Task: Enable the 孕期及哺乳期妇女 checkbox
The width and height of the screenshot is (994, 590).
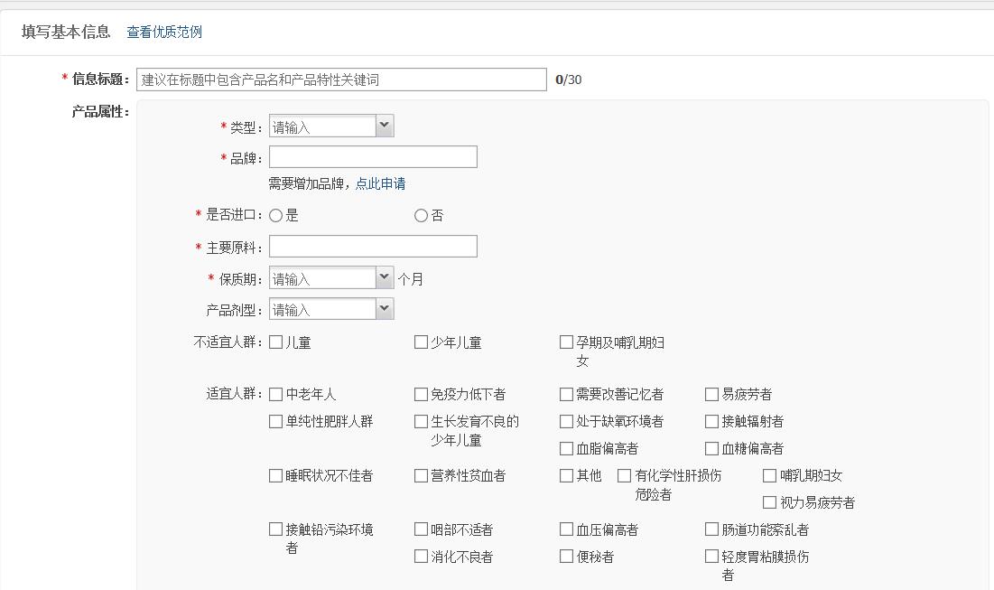Action: (x=564, y=342)
